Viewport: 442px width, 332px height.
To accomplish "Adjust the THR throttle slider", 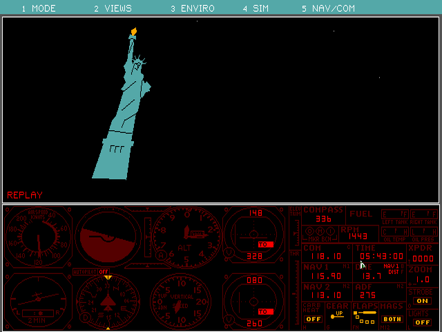I will point(295,293).
